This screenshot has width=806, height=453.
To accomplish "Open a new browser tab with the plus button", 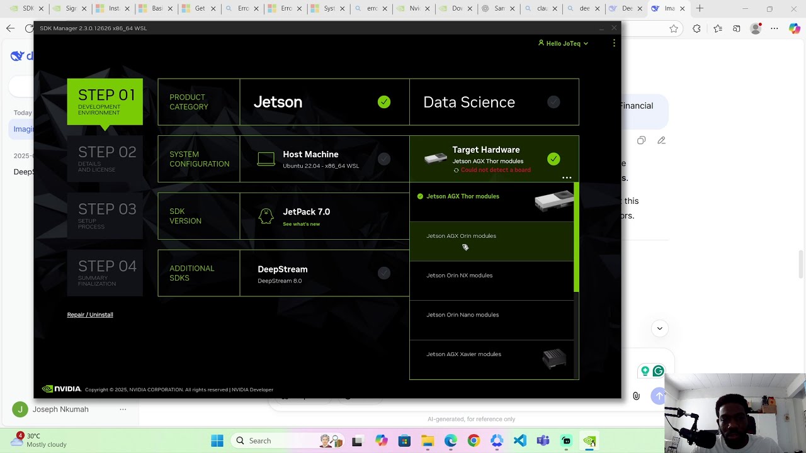I will (x=700, y=8).
